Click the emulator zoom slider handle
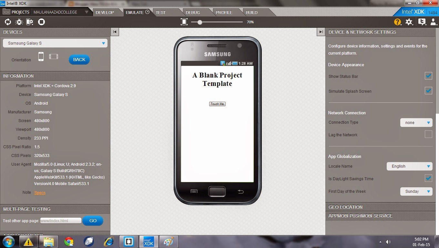This screenshot has width=439, height=248. click(200, 22)
